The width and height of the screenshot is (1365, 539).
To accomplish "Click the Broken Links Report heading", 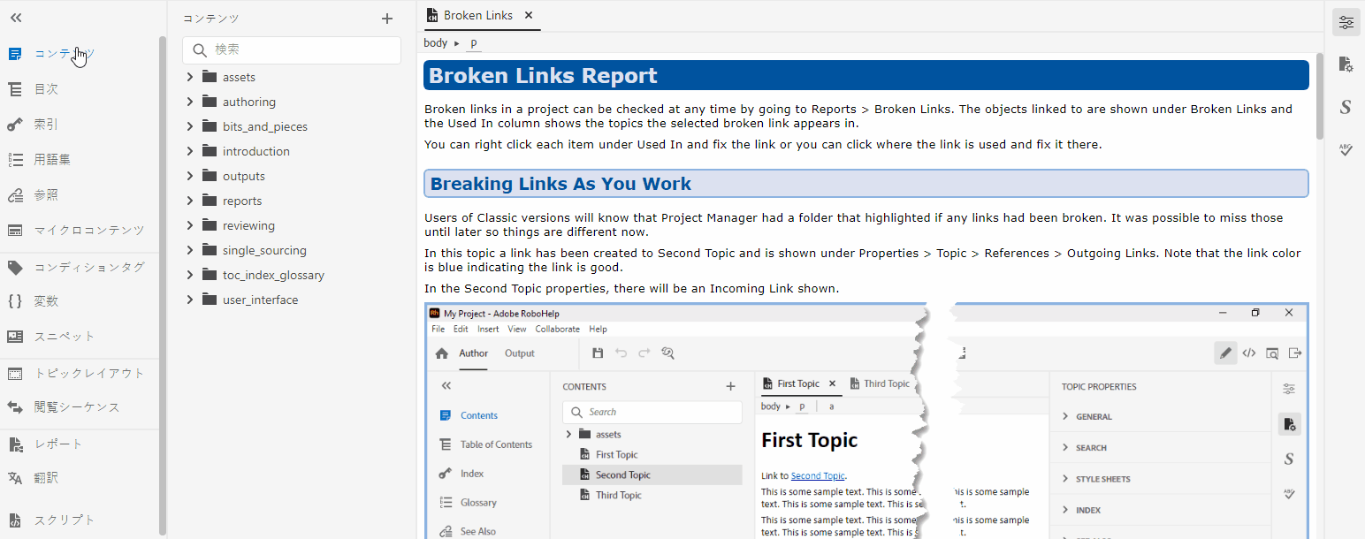I will coord(866,75).
